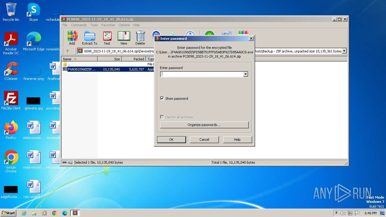Select the edgeflorida desktop file

pyautogui.click(x=11, y=192)
